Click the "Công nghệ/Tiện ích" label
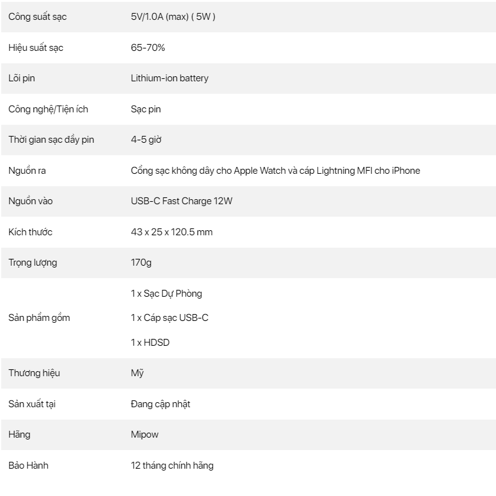 (48, 109)
